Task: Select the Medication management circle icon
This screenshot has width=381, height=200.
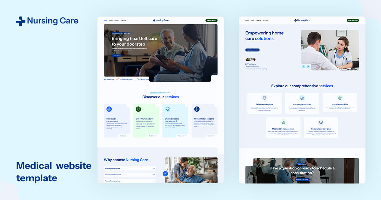Action: click(x=109, y=109)
